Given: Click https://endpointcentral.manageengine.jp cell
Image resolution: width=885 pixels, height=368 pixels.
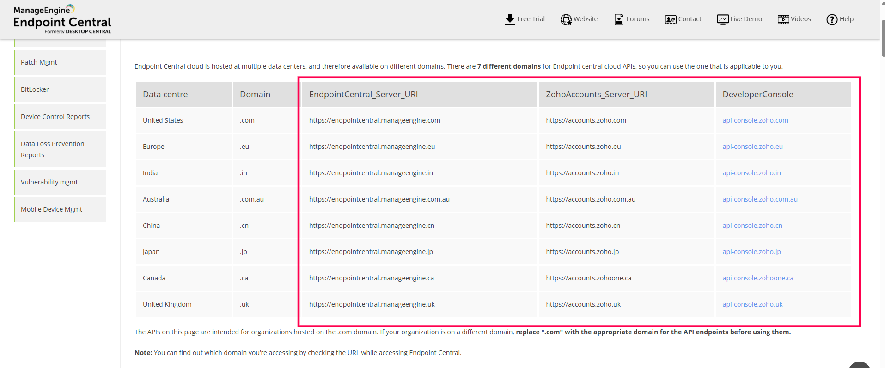Looking at the screenshot, I should 420,252.
